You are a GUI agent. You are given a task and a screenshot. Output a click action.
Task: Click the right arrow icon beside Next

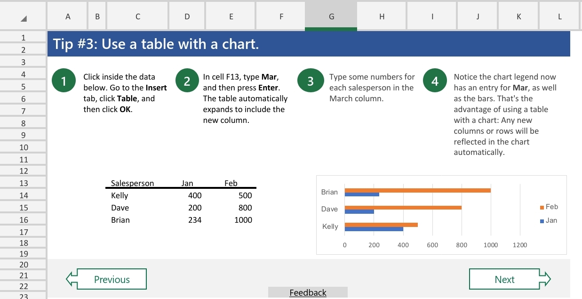pos(546,279)
